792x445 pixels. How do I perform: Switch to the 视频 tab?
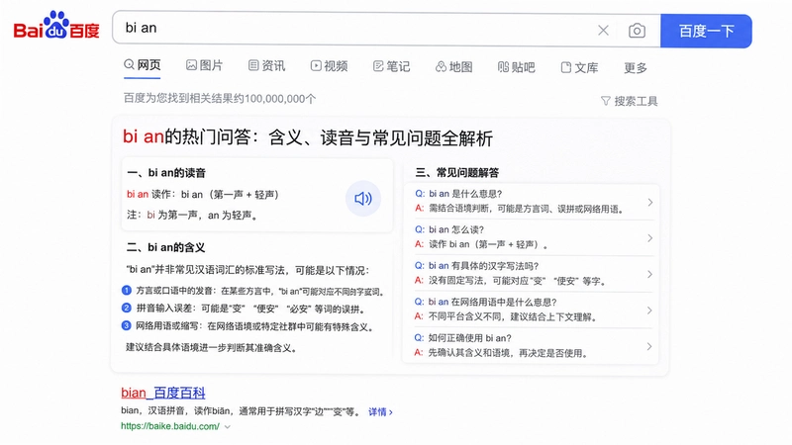[x=329, y=66]
